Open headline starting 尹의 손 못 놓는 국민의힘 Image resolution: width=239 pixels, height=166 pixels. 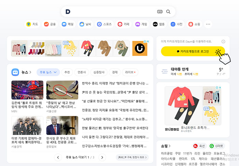point(115,92)
